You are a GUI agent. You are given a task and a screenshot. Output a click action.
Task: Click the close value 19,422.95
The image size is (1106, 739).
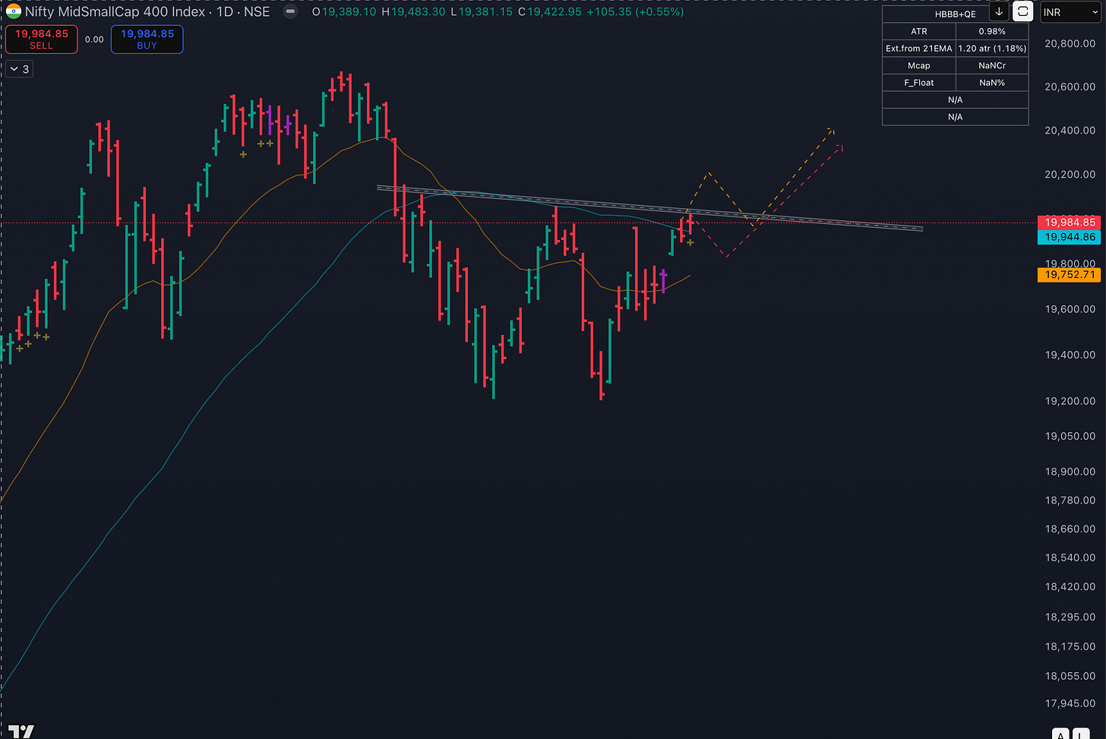click(x=555, y=12)
